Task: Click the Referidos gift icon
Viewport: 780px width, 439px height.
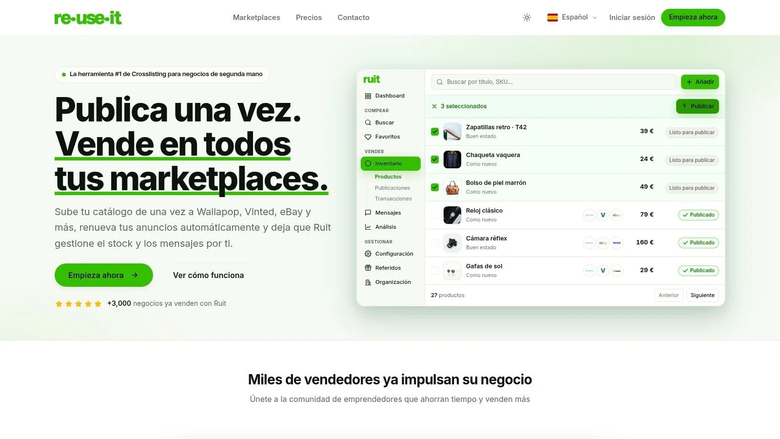Action: click(x=368, y=268)
